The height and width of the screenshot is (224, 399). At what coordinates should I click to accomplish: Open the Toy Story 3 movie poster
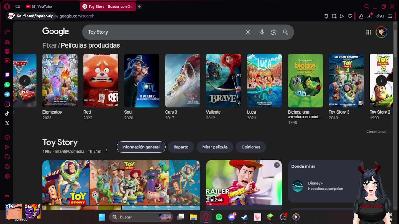346,81
